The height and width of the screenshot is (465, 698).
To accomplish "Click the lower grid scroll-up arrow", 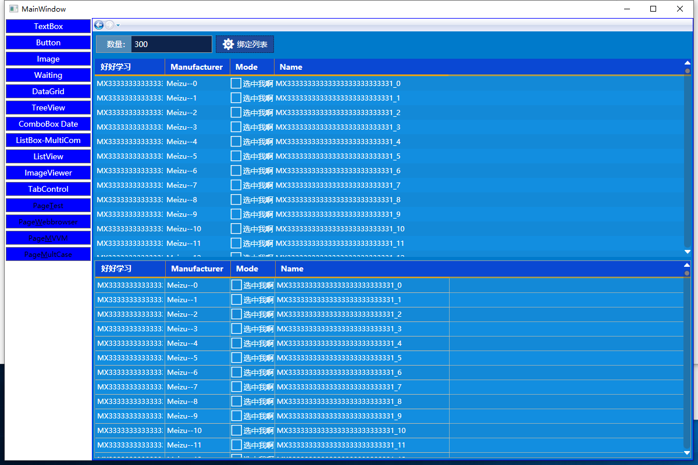I will click(x=688, y=264).
